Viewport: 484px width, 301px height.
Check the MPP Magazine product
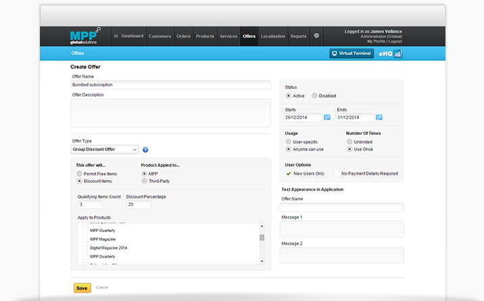[85, 239]
